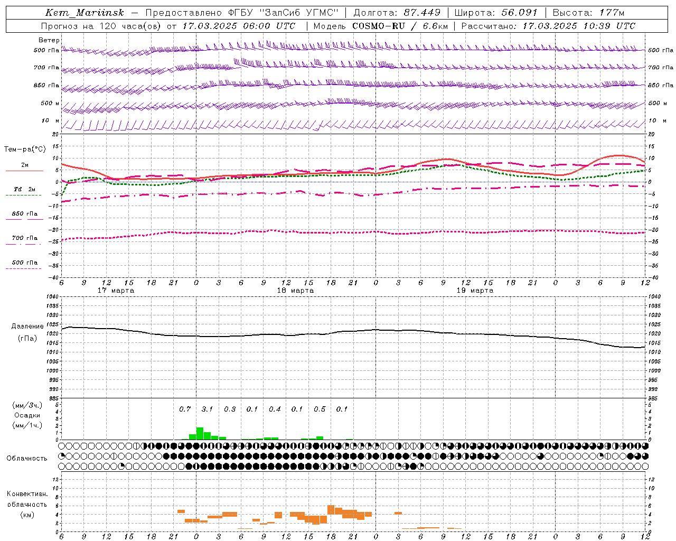This screenshot has width=676, height=541.
Task: Select the model name COSMO-RU / 6.6км
Action: [x=400, y=26]
